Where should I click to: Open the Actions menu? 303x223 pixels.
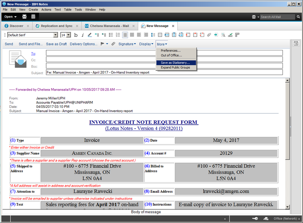pyautogui.click(x=46, y=9)
